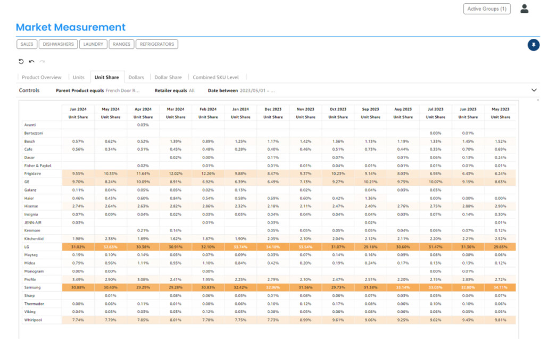Open the user profile icon

pyautogui.click(x=524, y=9)
